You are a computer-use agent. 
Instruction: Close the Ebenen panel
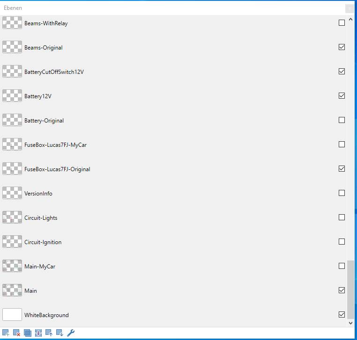[350, 8]
